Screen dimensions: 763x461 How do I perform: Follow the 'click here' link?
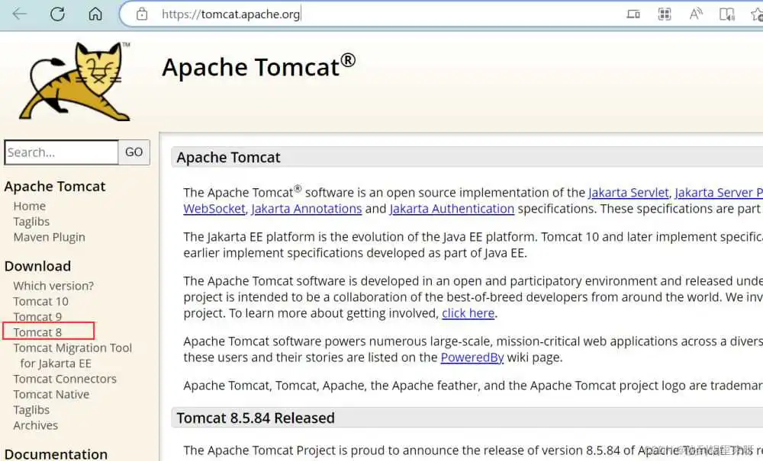coord(468,313)
